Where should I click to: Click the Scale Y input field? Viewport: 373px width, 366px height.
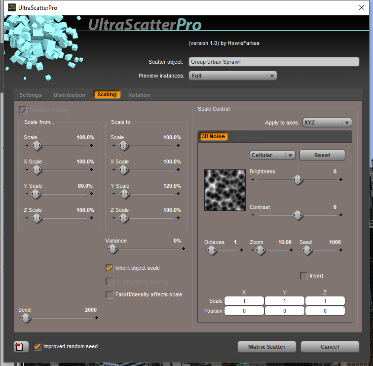coord(285,301)
